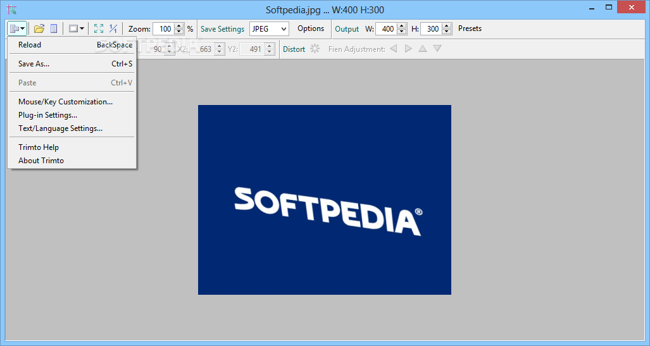Select Reload from the menu
The width and height of the screenshot is (650, 346).
pos(72,45)
